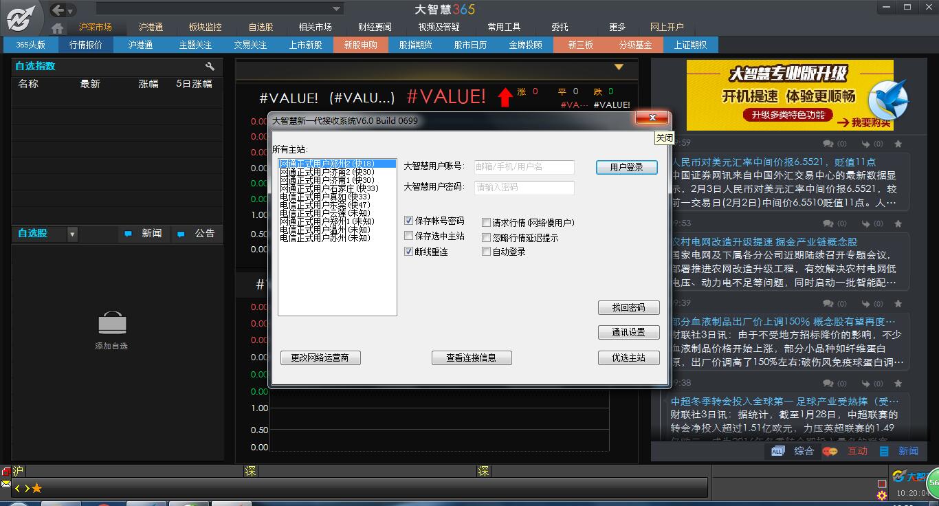Switch to the 互动 feed tab

tap(857, 451)
